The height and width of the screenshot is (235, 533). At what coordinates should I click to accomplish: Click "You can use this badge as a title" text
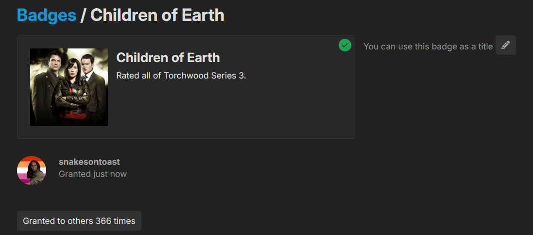tap(428, 47)
